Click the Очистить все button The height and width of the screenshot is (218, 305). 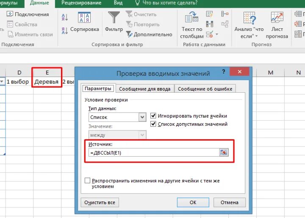(x=100, y=202)
